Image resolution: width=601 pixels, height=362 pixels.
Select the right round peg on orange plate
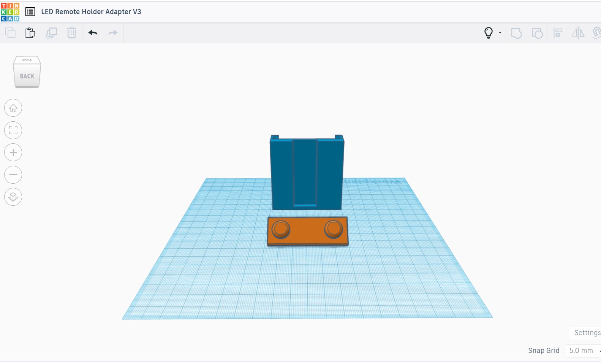(334, 229)
